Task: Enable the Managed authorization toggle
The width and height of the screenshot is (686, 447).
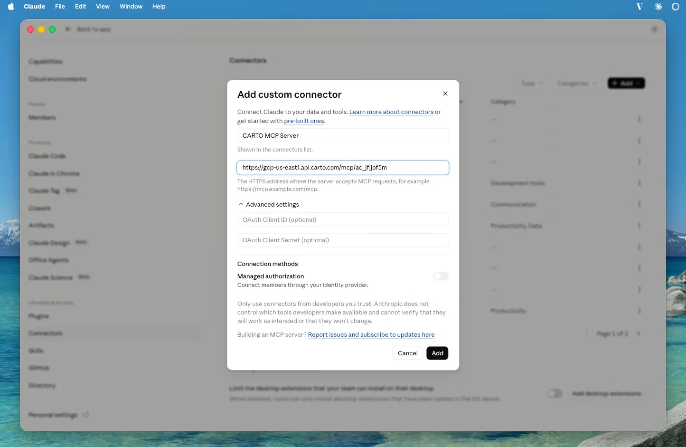Action: tap(441, 276)
